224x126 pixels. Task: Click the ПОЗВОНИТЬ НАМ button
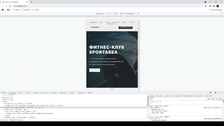[125, 27]
